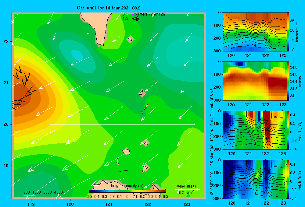Open the salinity cross-section panel

pos(255,81)
